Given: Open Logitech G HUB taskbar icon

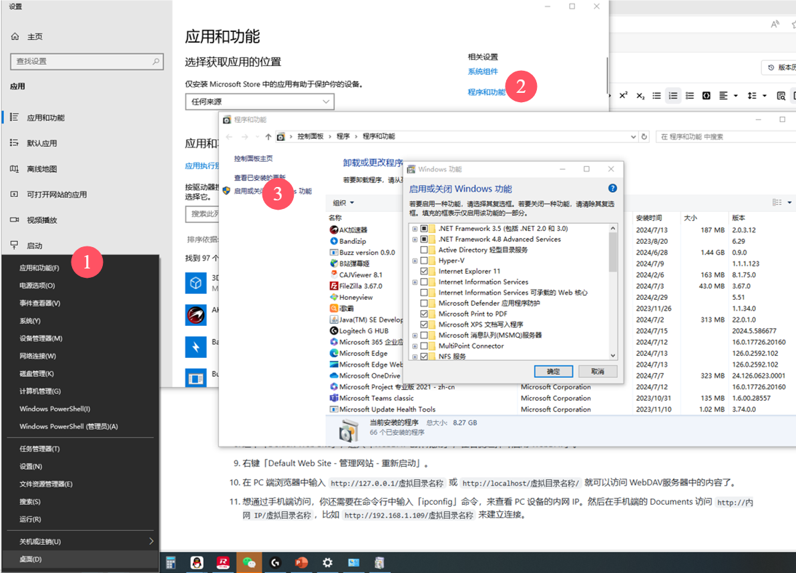Looking at the screenshot, I should coord(275,562).
